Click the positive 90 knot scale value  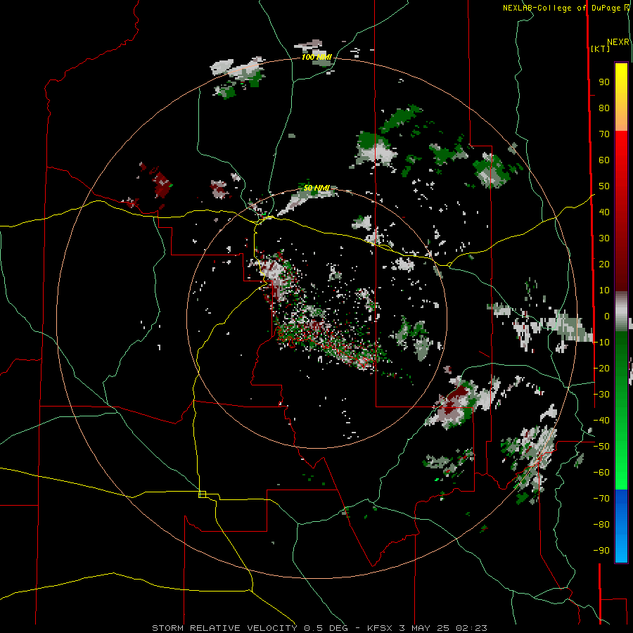604,82
